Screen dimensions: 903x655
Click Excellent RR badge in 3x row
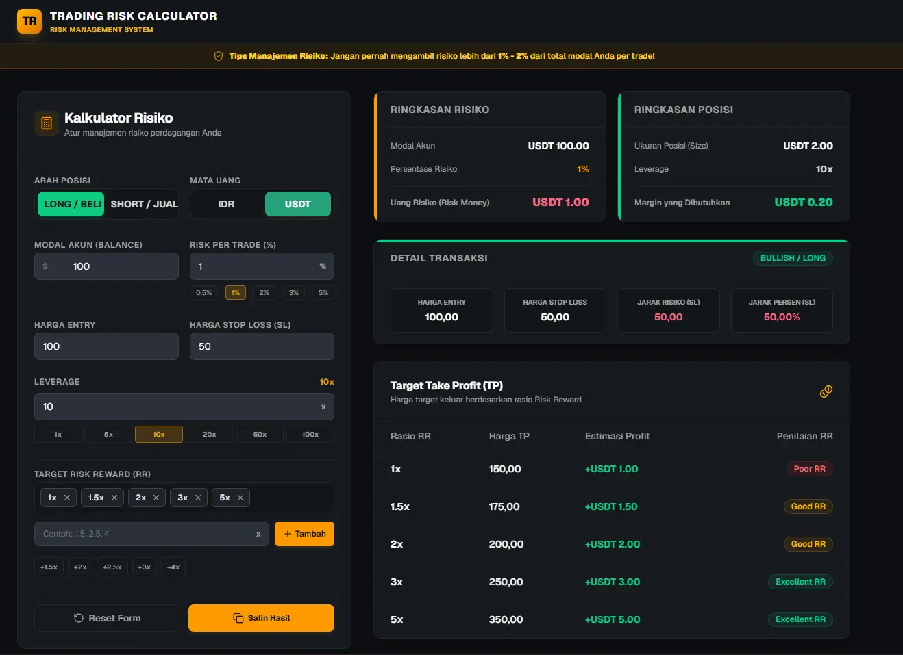tap(800, 582)
